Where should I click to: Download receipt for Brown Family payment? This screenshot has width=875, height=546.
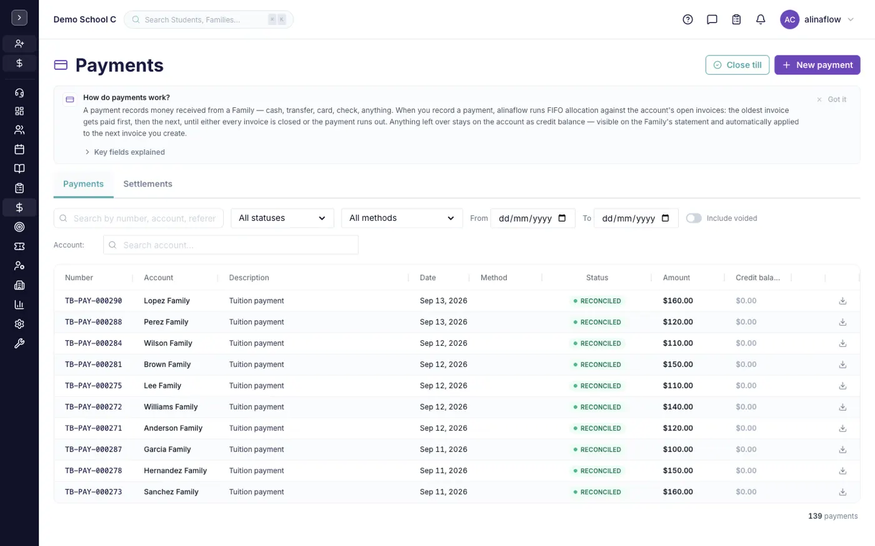(x=842, y=364)
